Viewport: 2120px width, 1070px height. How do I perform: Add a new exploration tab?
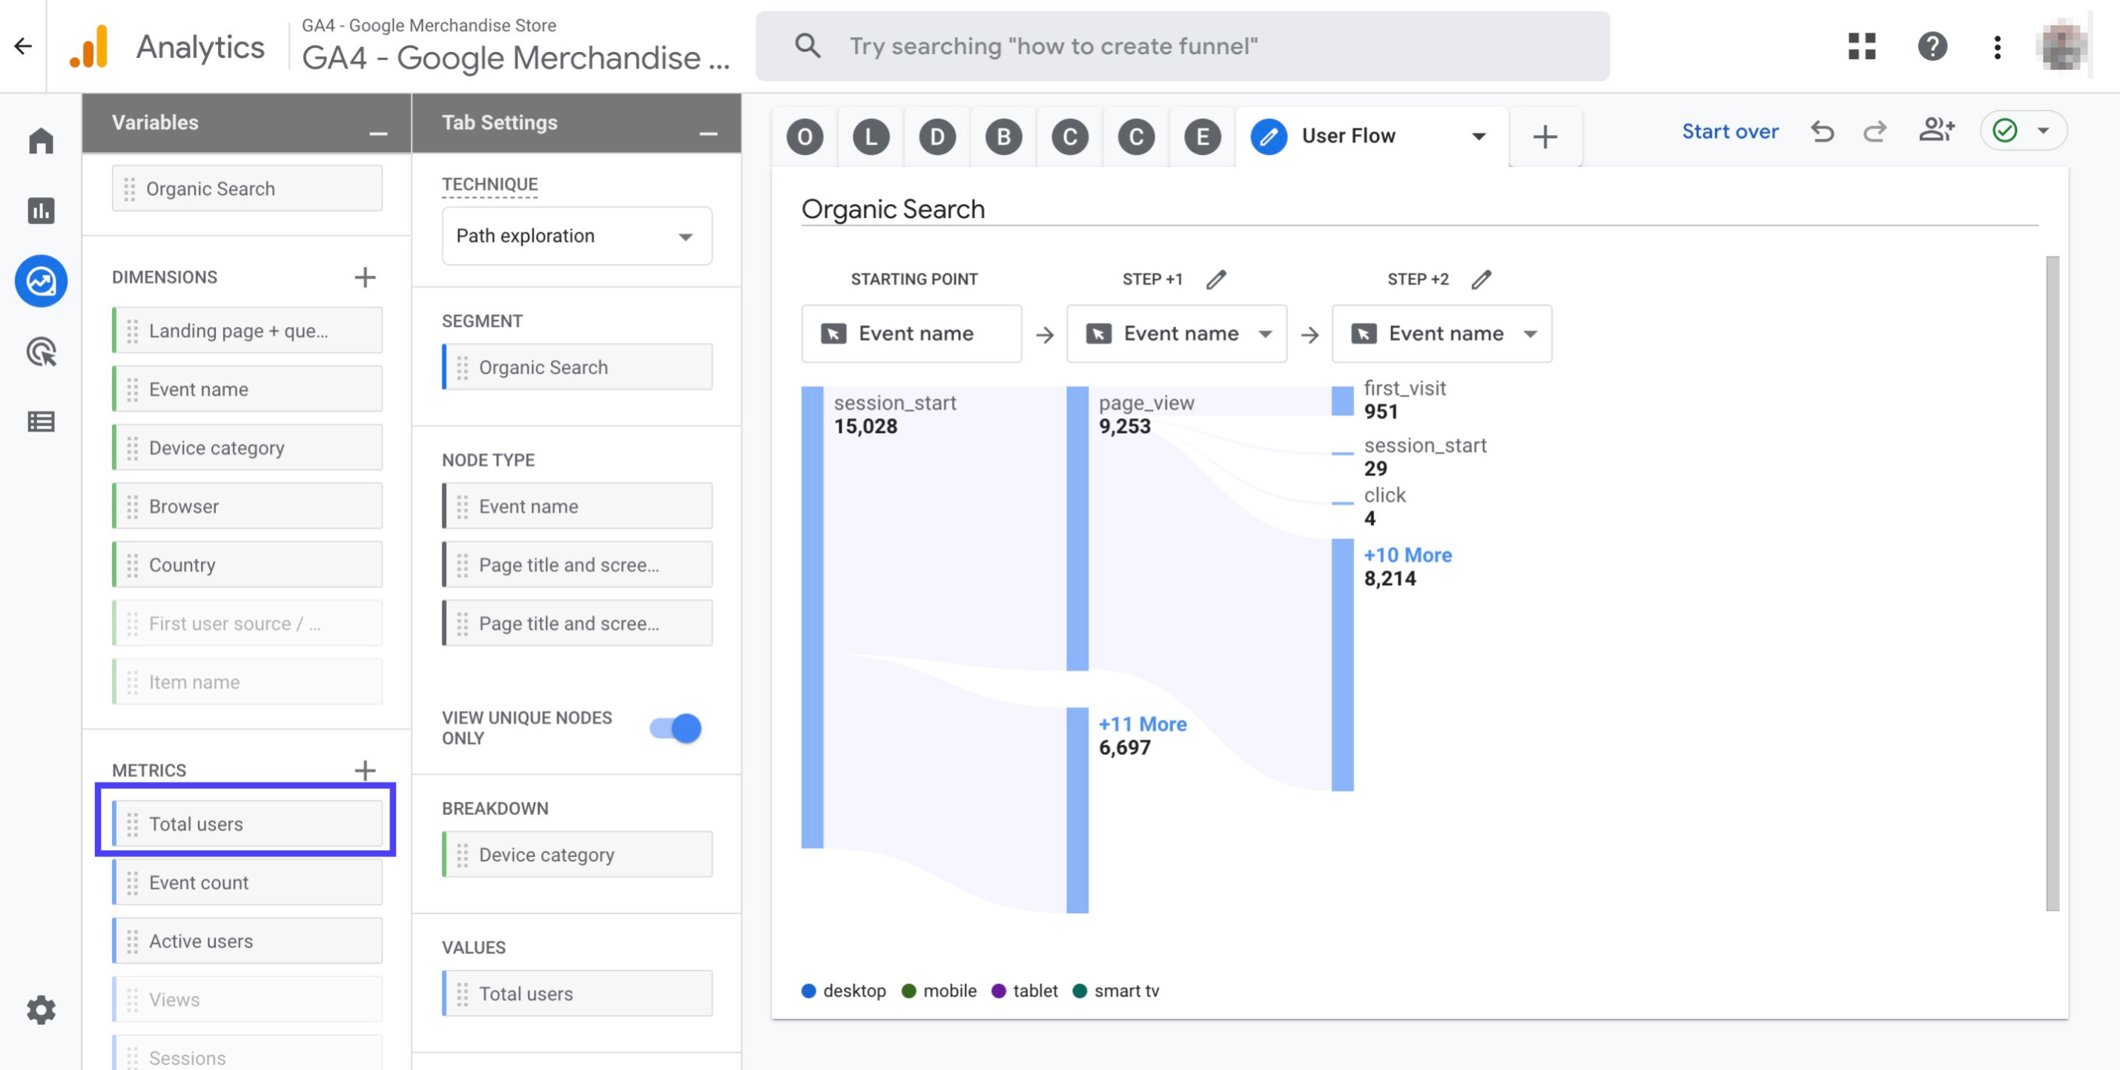[1545, 136]
